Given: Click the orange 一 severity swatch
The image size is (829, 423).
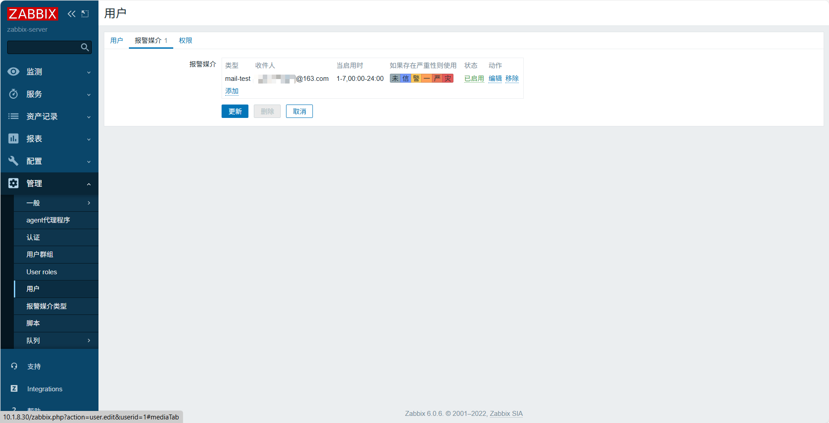Looking at the screenshot, I should pyautogui.click(x=427, y=79).
